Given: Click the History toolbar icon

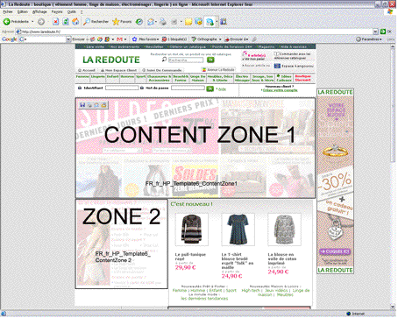Looking at the screenshot, I should pos(139,22).
